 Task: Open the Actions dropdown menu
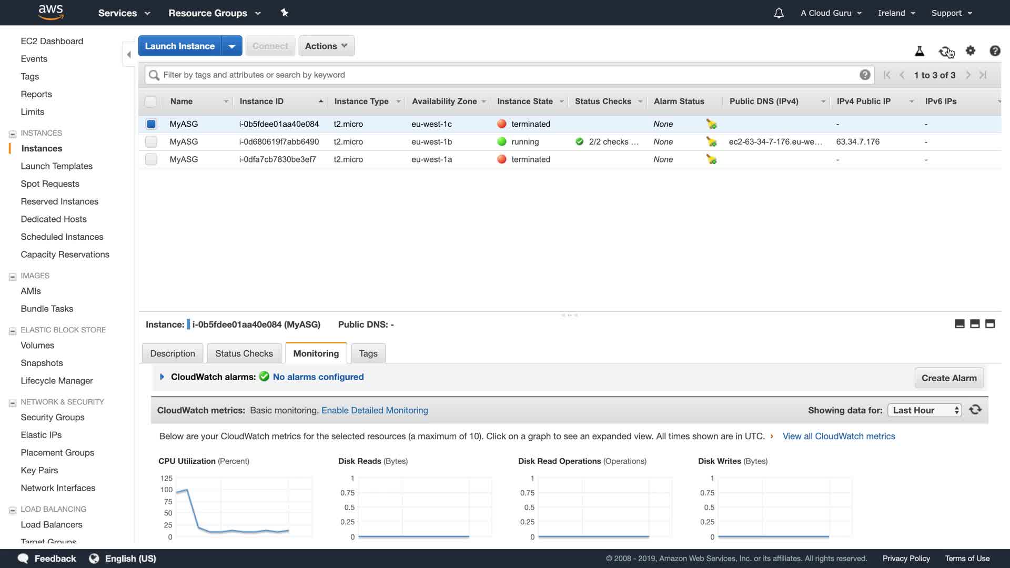click(x=326, y=46)
